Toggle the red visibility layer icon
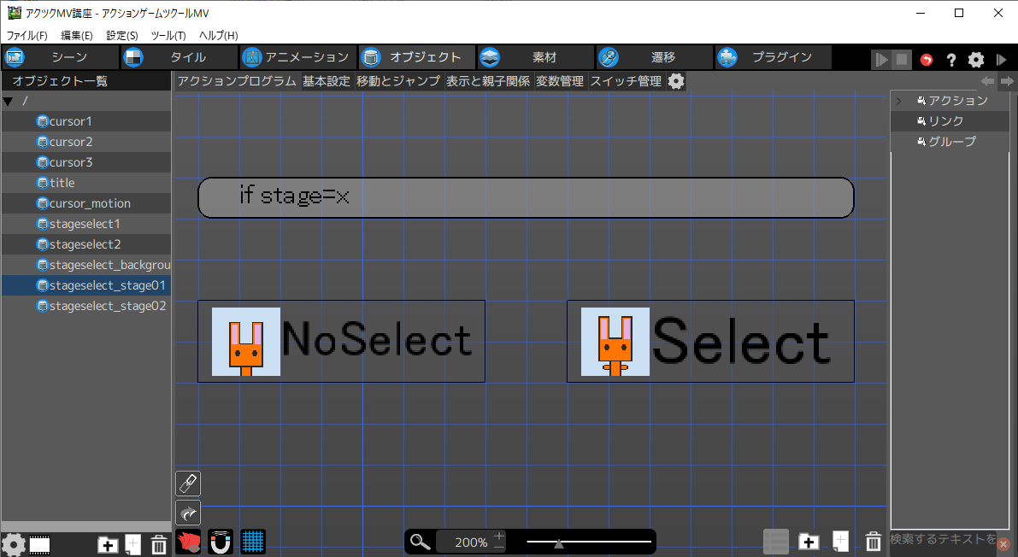1018x557 pixels. point(188,542)
